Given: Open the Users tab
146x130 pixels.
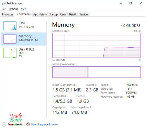Looking at the screenshot, I should pyautogui.click(x=63, y=14).
